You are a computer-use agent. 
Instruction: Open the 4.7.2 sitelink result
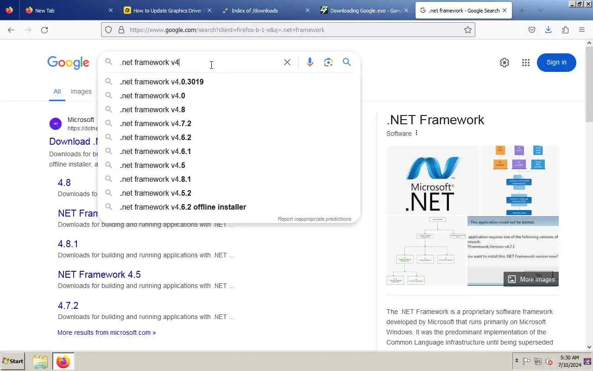coord(68,306)
